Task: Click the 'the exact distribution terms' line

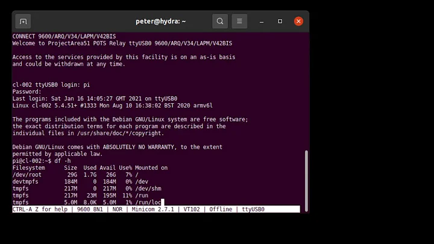Action: click(119, 126)
